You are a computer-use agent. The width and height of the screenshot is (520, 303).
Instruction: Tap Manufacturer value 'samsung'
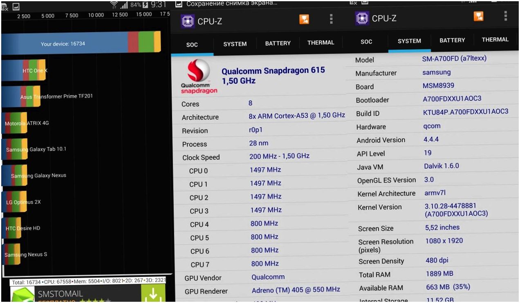(437, 72)
